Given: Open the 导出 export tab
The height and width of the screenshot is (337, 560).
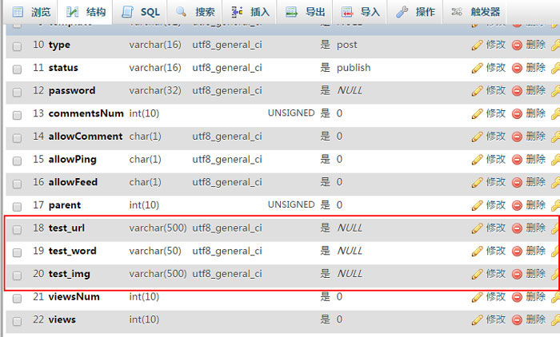Looking at the screenshot, I should 306,12.
